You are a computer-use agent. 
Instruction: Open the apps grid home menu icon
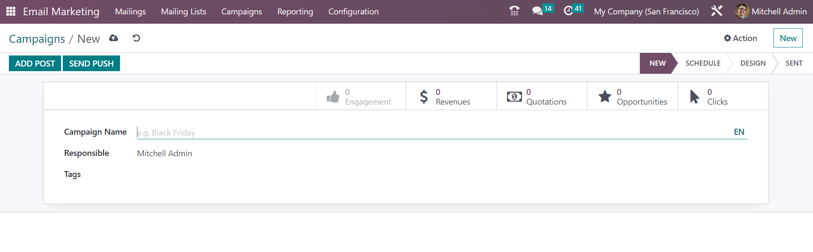tap(11, 11)
